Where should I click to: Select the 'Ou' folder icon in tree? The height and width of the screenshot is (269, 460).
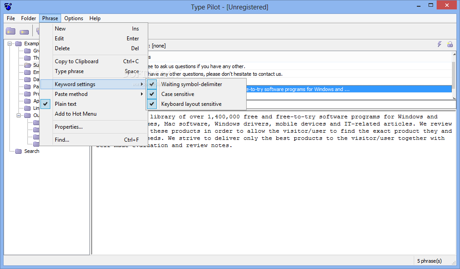click(x=27, y=115)
